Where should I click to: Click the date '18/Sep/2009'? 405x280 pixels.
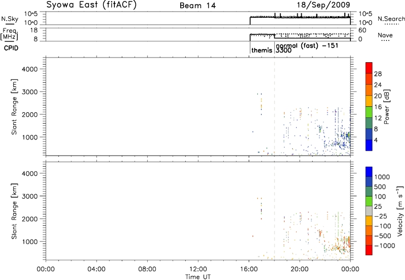(x=323, y=5)
